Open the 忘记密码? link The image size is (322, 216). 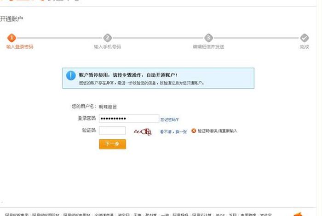[x=169, y=119]
